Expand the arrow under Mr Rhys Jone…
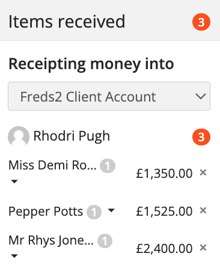The image size is (220, 274). [x=14, y=256]
